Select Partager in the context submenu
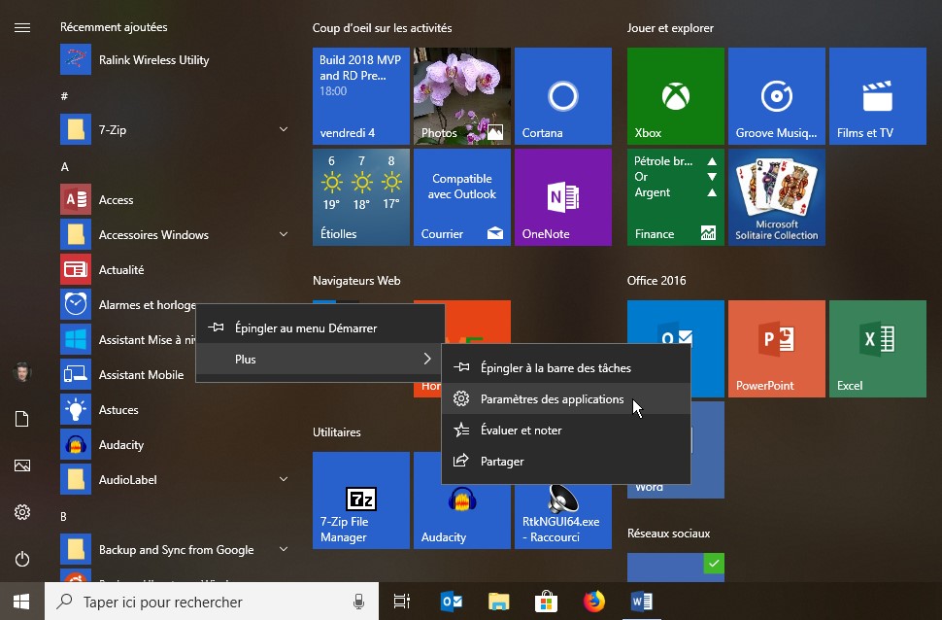942x620 pixels. point(502,462)
